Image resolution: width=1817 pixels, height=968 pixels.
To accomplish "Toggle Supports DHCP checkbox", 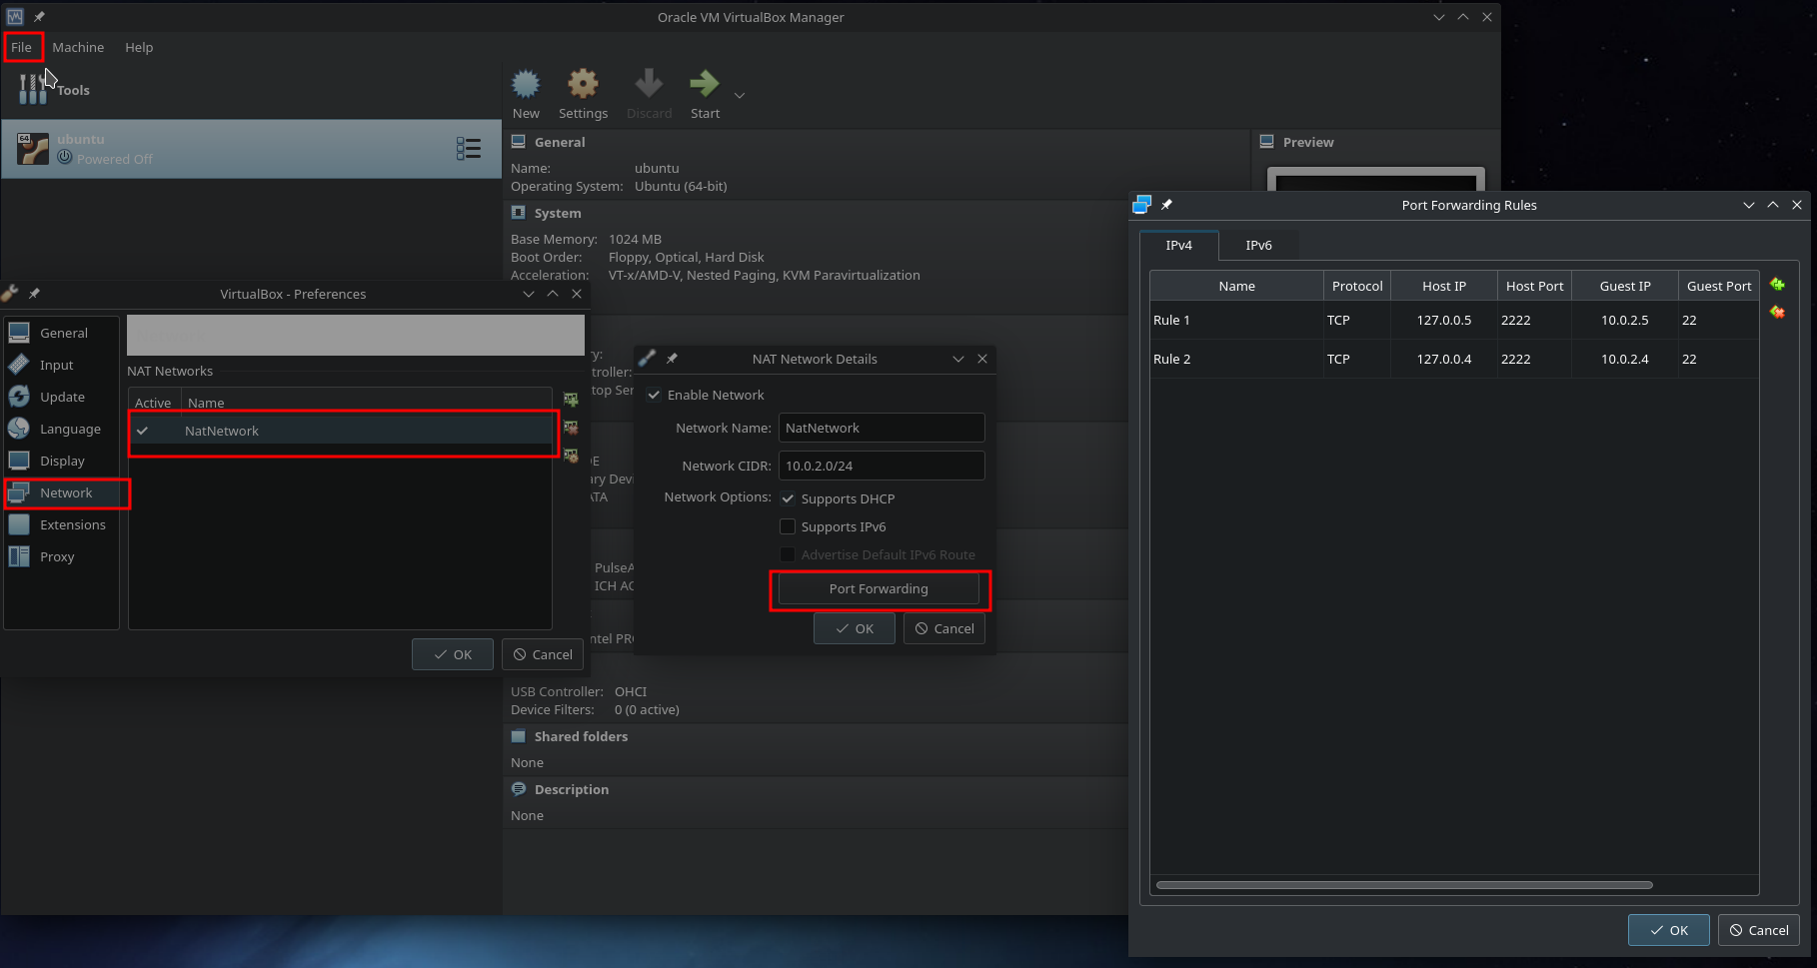I will [x=788, y=498].
